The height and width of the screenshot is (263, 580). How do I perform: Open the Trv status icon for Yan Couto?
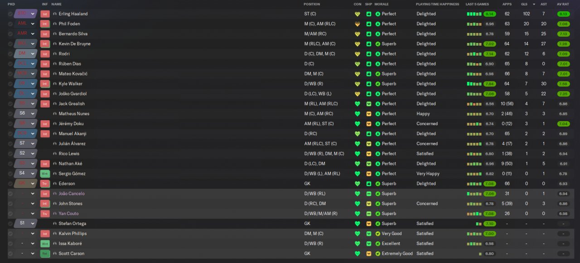(x=45, y=214)
